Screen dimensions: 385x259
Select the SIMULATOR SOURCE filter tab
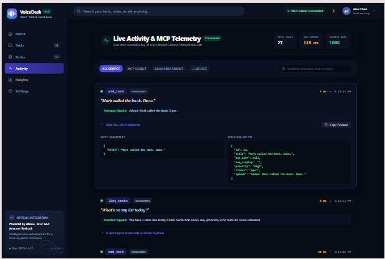[x=169, y=69]
